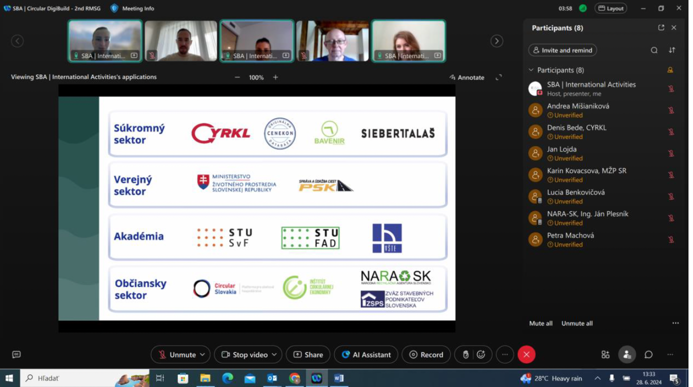Open more options beside Unmute all
The image size is (693, 387).
click(675, 323)
